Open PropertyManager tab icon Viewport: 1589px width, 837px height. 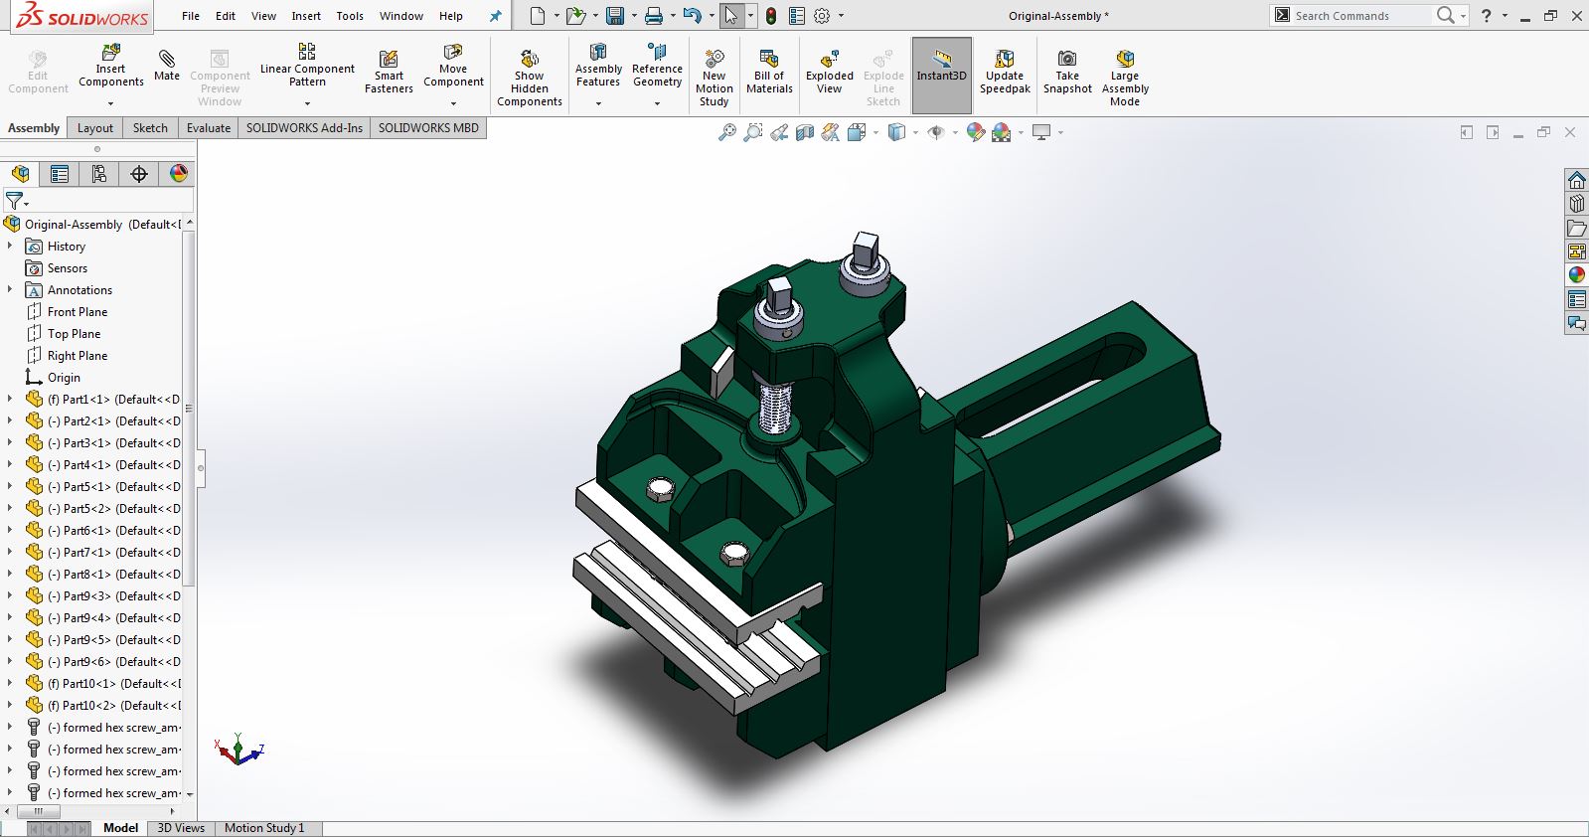pyautogui.click(x=60, y=174)
